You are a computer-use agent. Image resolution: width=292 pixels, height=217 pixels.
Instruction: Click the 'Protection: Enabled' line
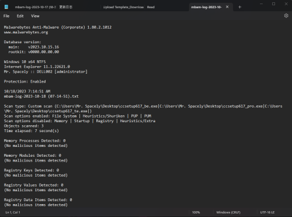(25, 81)
